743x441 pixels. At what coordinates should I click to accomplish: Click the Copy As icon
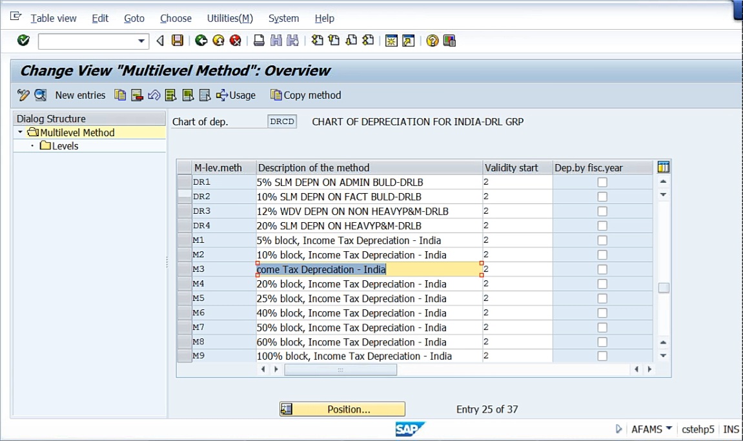pos(120,96)
